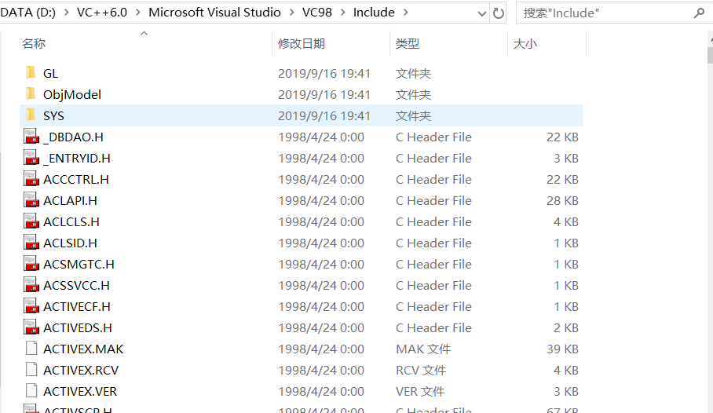This screenshot has height=413, width=713.
Task: Click the ACLAPI.H header file icon
Action: point(31,200)
